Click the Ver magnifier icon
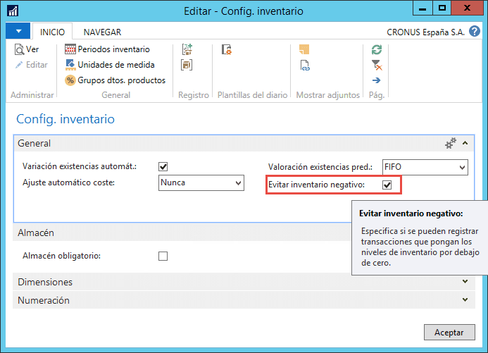Screen dimensions: 488x353 pyautogui.click(x=19, y=49)
